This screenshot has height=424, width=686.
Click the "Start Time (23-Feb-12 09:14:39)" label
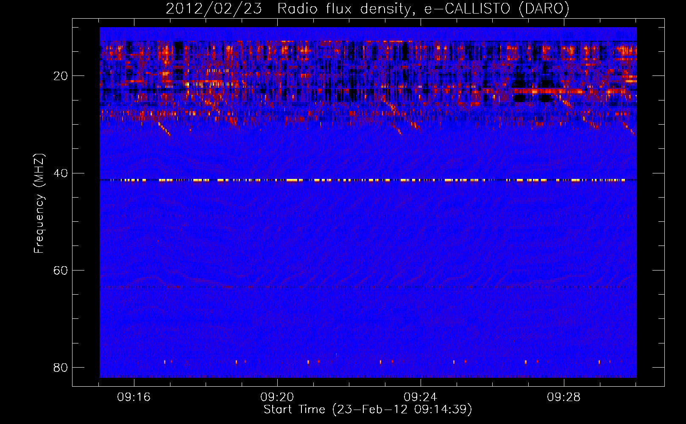coord(368,410)
